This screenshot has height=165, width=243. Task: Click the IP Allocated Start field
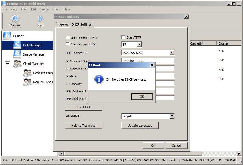148,61
